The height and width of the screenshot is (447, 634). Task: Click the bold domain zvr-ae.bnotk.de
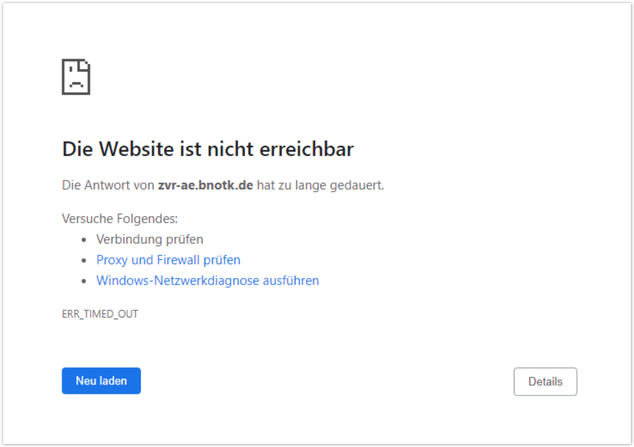205,185
